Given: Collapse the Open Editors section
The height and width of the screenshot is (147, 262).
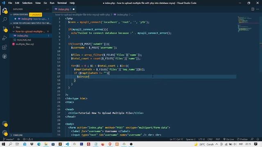Looking at the screenshot, I should click(x=31, y=15).
